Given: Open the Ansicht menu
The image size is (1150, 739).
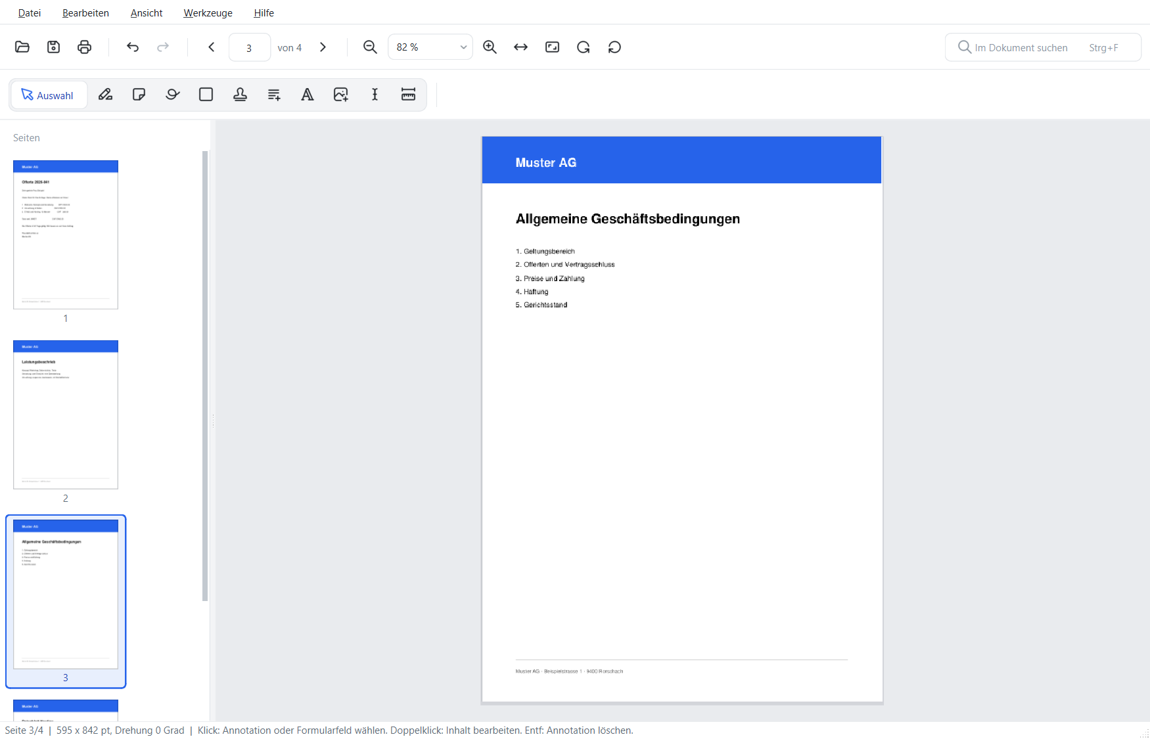Looking at the screenshot, I should 147,12.
